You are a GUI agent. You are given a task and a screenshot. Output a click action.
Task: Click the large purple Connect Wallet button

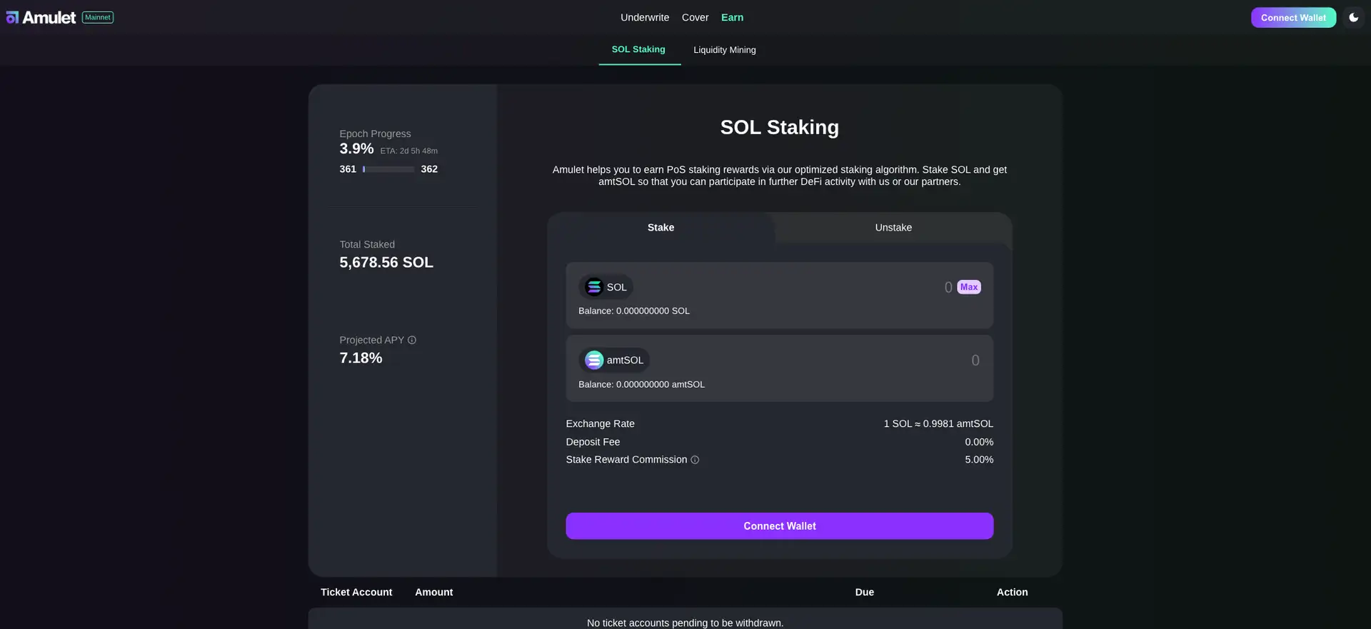point(779,526)
